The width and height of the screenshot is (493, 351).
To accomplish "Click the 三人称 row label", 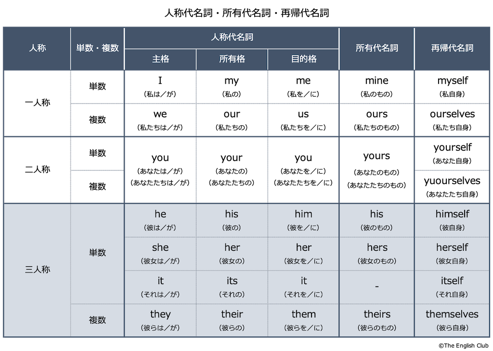I will (x=37, y=270).
